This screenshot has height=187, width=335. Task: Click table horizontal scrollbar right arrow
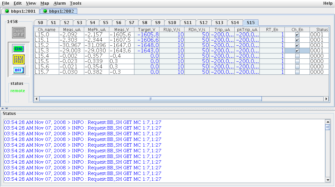[x=326, y=99]
